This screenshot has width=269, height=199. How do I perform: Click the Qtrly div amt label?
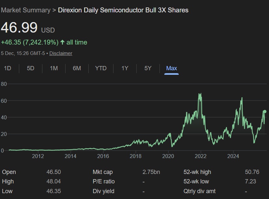tap(200, 191)
